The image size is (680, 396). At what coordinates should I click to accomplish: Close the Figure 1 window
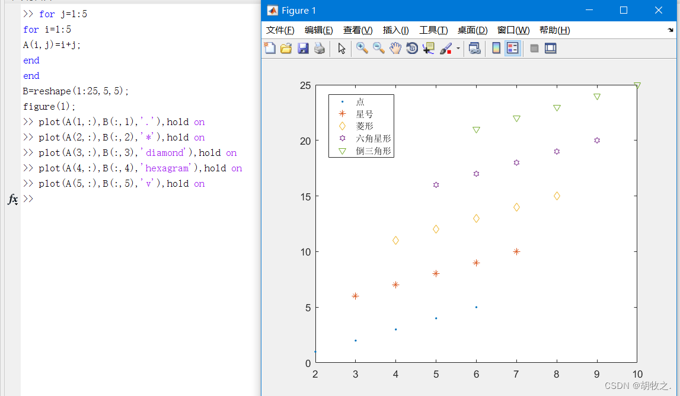[x=658, y=10]
